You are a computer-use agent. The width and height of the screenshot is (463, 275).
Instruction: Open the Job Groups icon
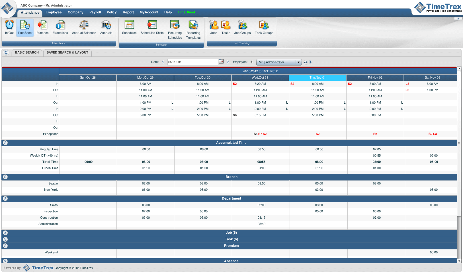(x=242, y=25)
